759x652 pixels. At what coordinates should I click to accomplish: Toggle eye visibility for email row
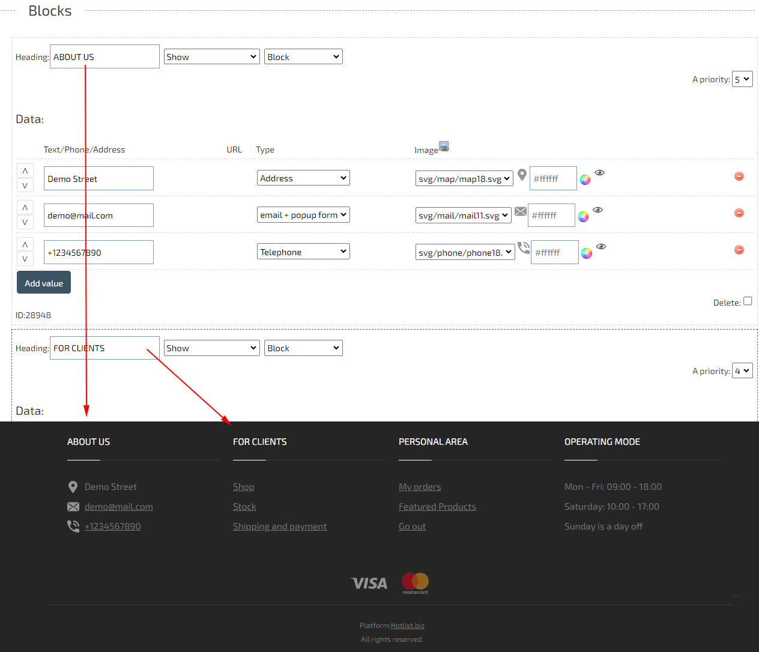[597, 210]
